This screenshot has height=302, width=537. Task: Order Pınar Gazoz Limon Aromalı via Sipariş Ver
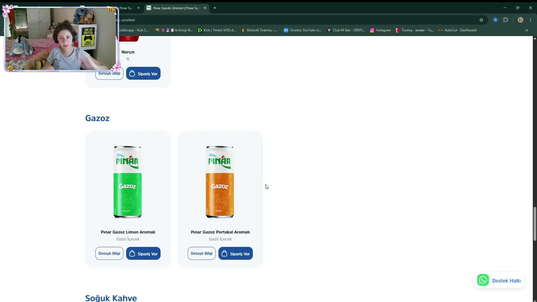pos(143,253)
